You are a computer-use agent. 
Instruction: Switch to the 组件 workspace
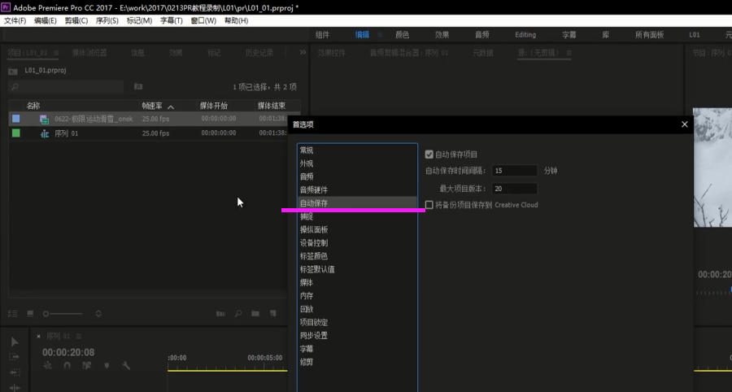(323, 34)
